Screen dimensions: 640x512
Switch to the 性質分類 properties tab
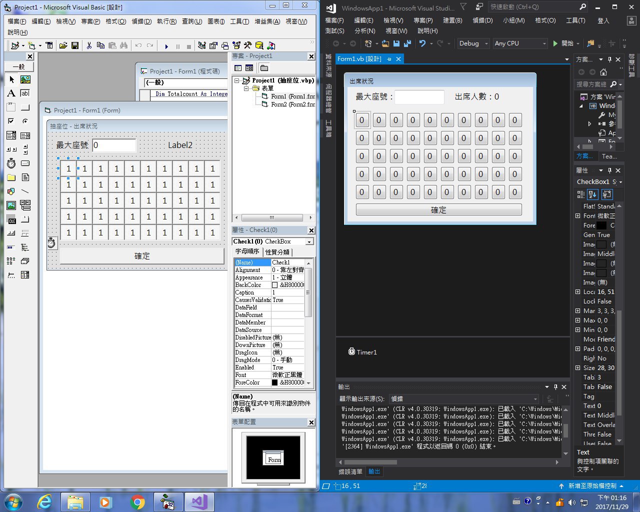[x=277, y=252]
